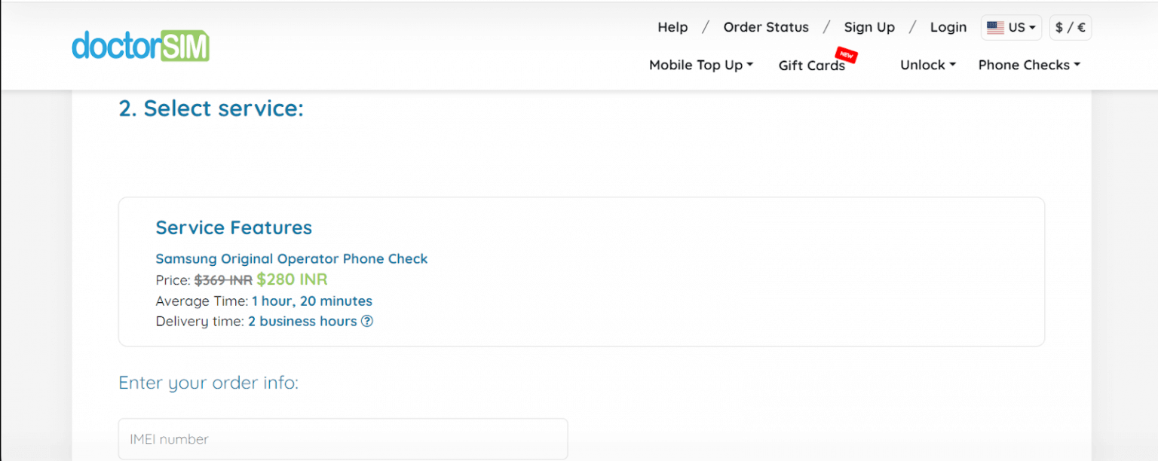Click Samsung Original Operator Phone Check title

pyautogui.click(x=291, y=259)
